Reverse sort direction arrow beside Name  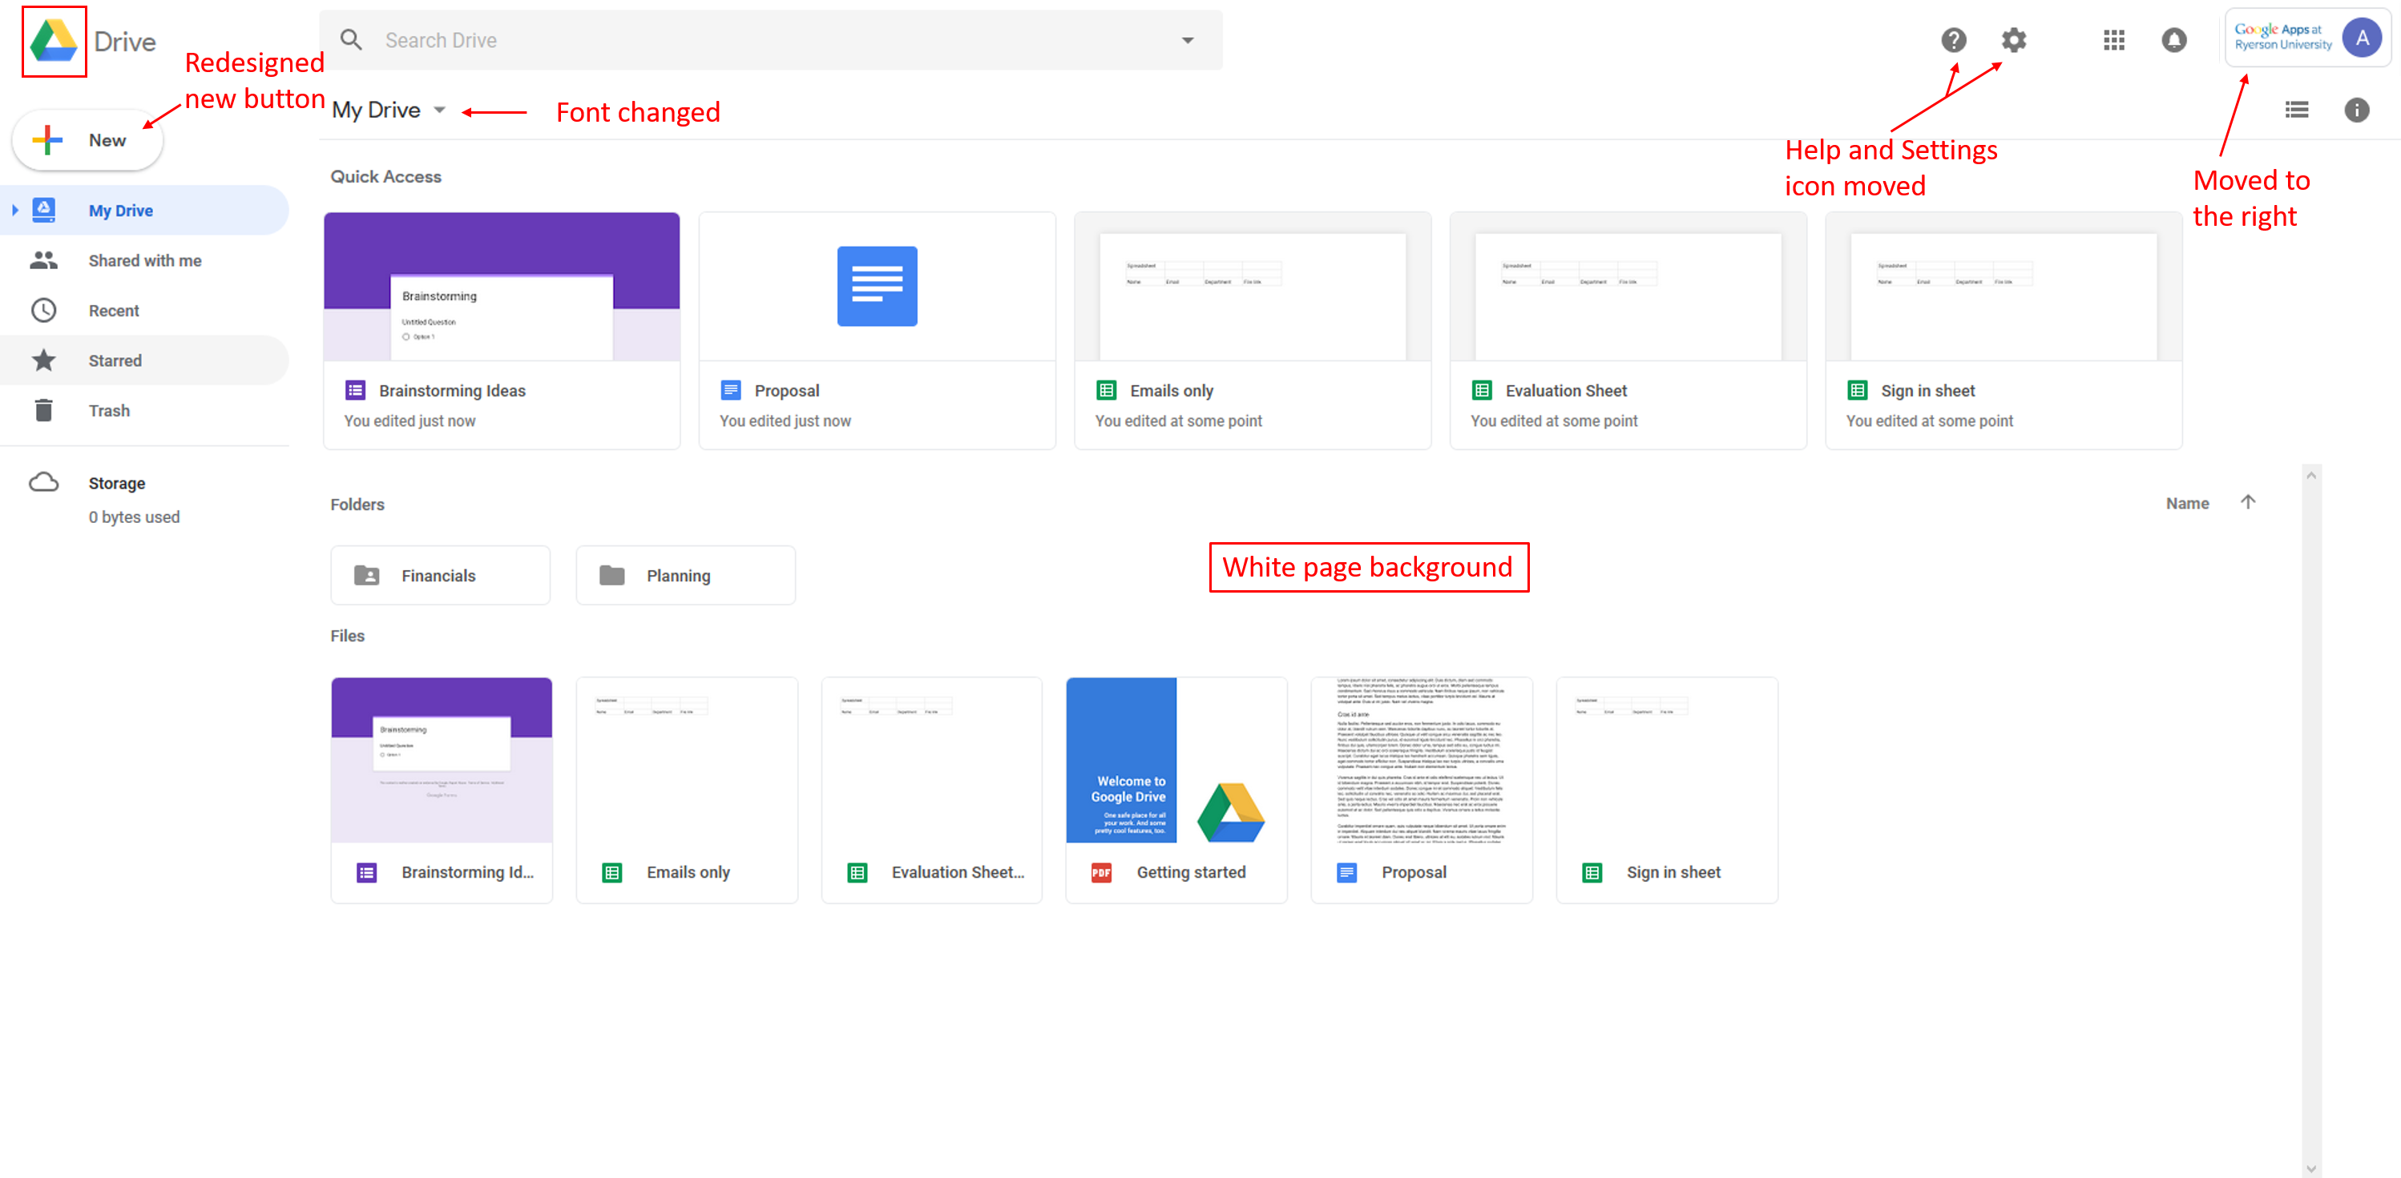tap(2248, 502)
